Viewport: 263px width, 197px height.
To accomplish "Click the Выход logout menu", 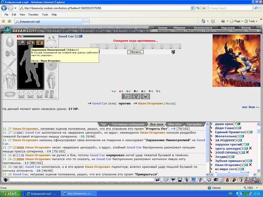I will [246, 28].
